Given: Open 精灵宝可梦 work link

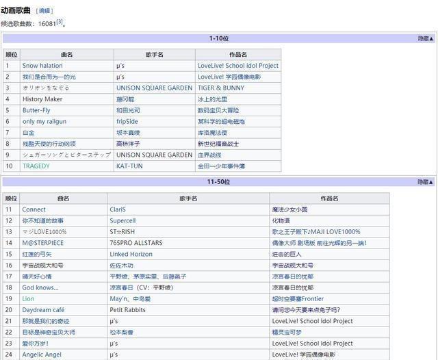Looking at the screenshot, I should click(x=287, y=333).
